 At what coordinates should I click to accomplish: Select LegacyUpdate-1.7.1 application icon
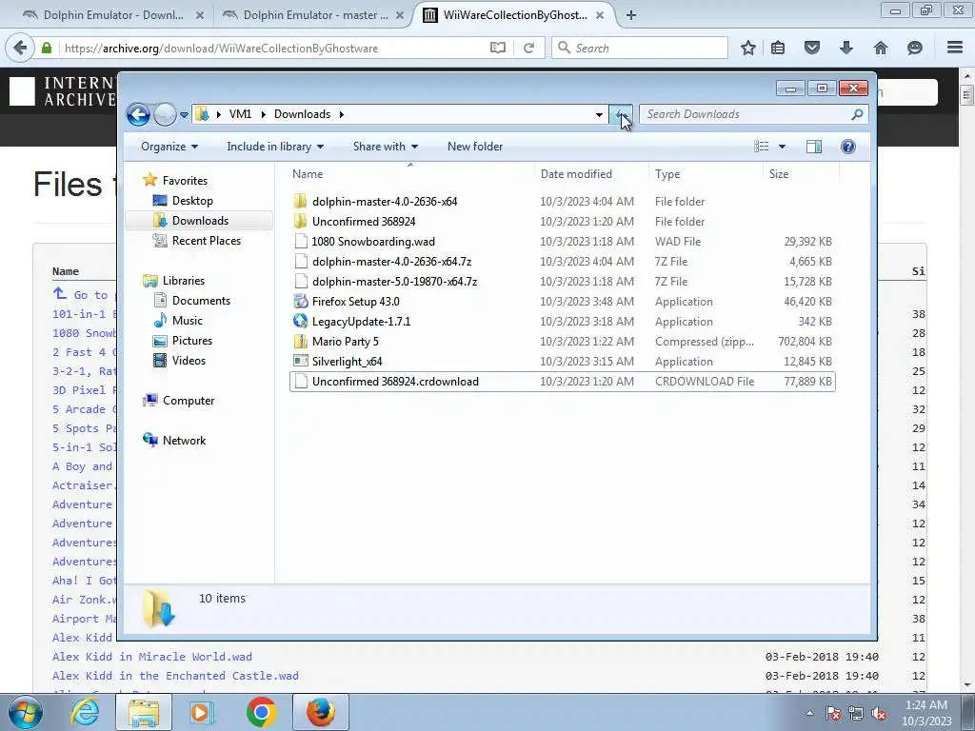[301, 322]
